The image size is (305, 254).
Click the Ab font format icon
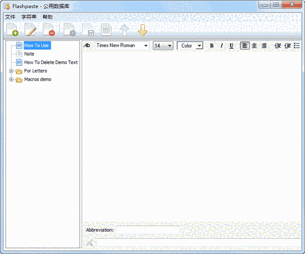click(x=87, y=46)
